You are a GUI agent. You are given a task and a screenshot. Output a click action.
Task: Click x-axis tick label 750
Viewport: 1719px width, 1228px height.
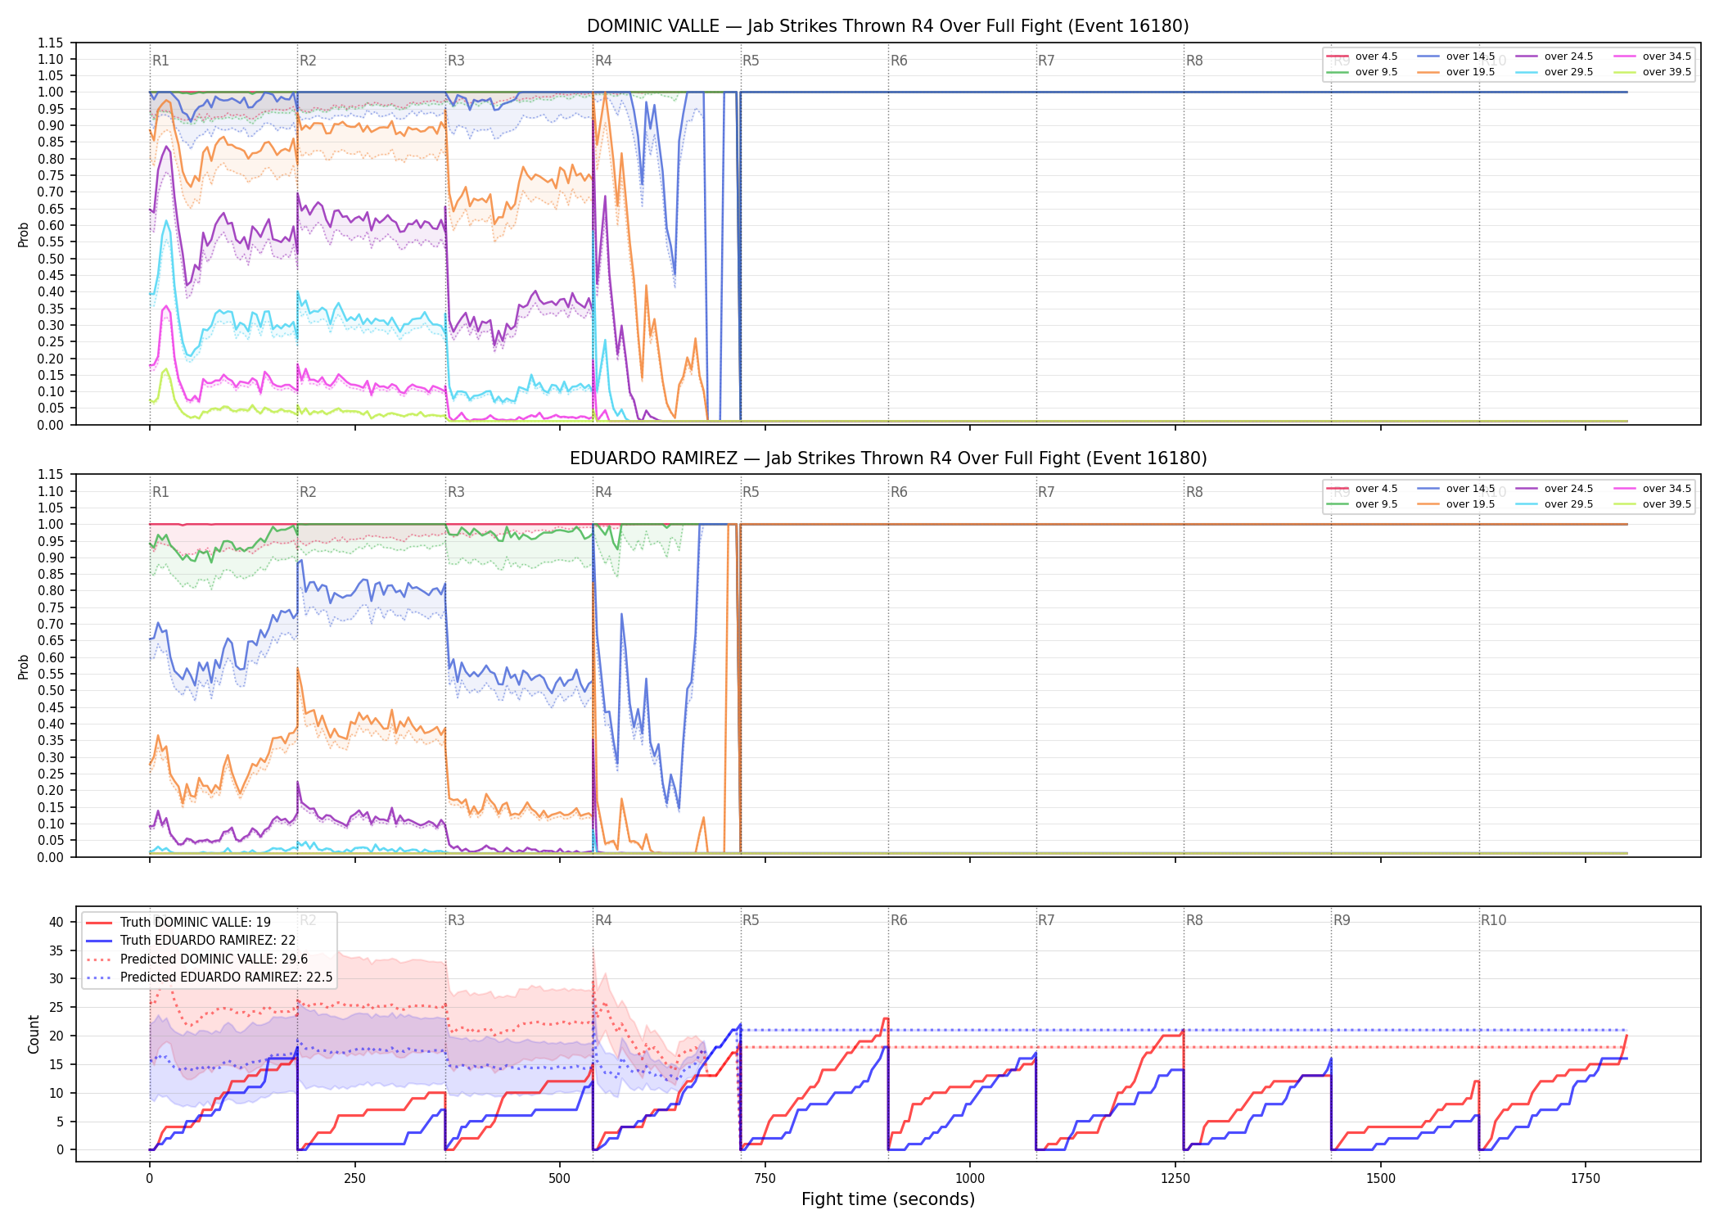click(x=765, y=1179)
